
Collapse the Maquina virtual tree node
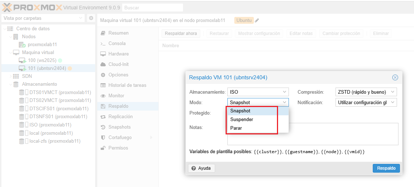click(x=10, y=53)
